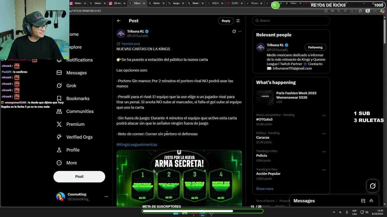Open the post's three-dot more menu
The width and height of the screenshot is (387, 217).
pyautogui.click(x=240, y=31)
